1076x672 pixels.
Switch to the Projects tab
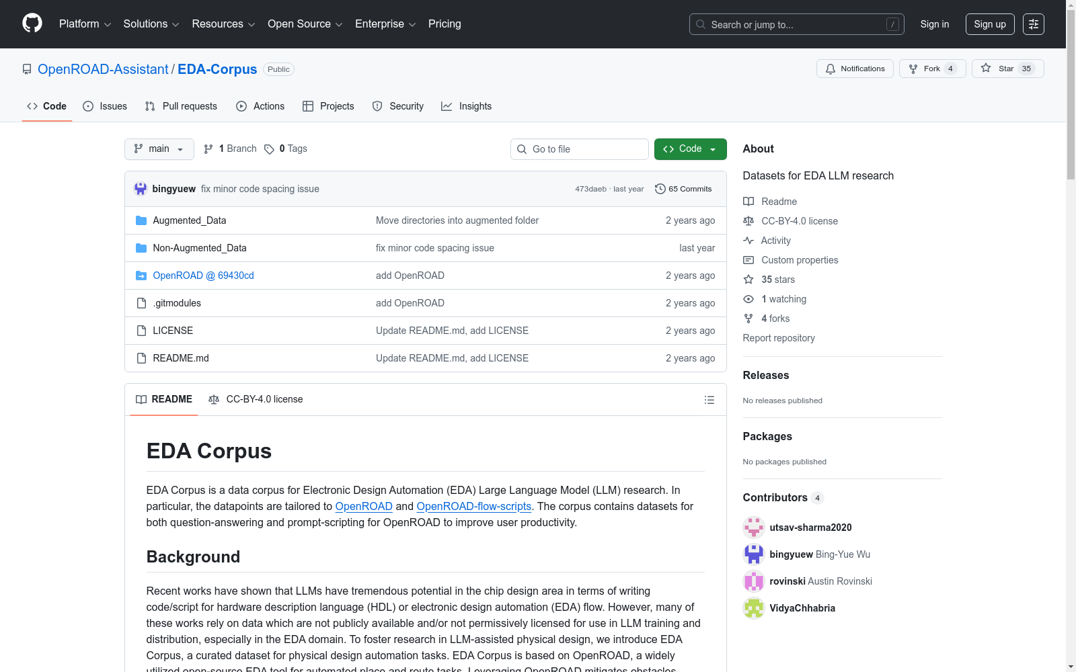click(x=328, y=106)
